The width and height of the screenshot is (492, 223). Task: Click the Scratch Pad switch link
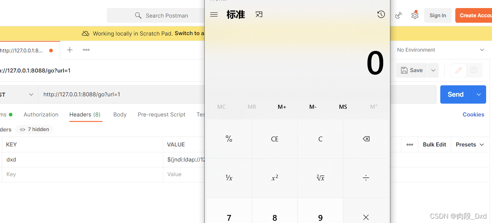(189, 33)
